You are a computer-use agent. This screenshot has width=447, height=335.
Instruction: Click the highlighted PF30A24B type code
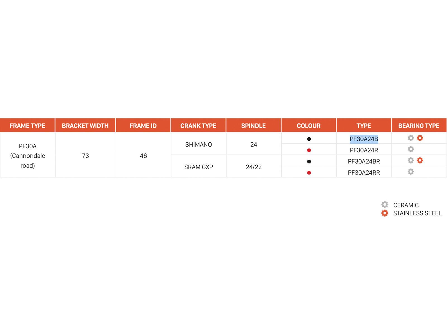(364, 139)
